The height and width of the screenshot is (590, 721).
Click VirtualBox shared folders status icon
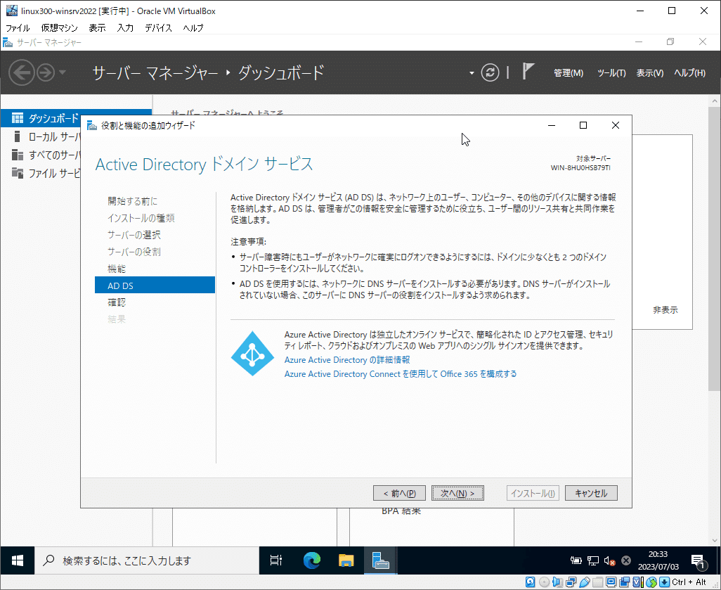tap(598, 582)
